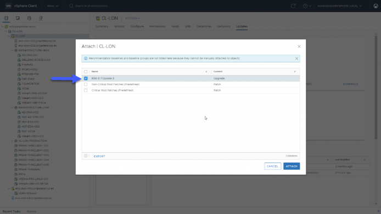Check Non-Critical Host Patches (Predefined) baseline
Image resolution: width=381 pixels, height=214 pixels.
coord(86,84)
